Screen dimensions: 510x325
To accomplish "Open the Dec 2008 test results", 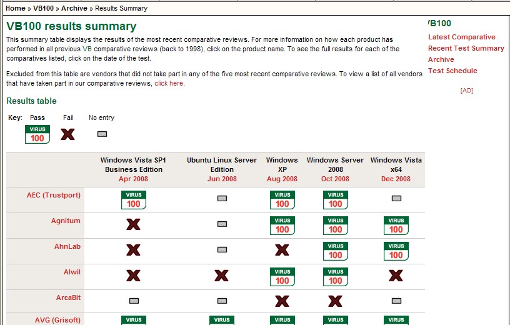I will coord(396,179).
